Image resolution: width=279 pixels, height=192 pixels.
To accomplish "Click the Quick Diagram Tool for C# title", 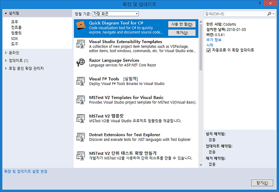I will pos(116,23).
